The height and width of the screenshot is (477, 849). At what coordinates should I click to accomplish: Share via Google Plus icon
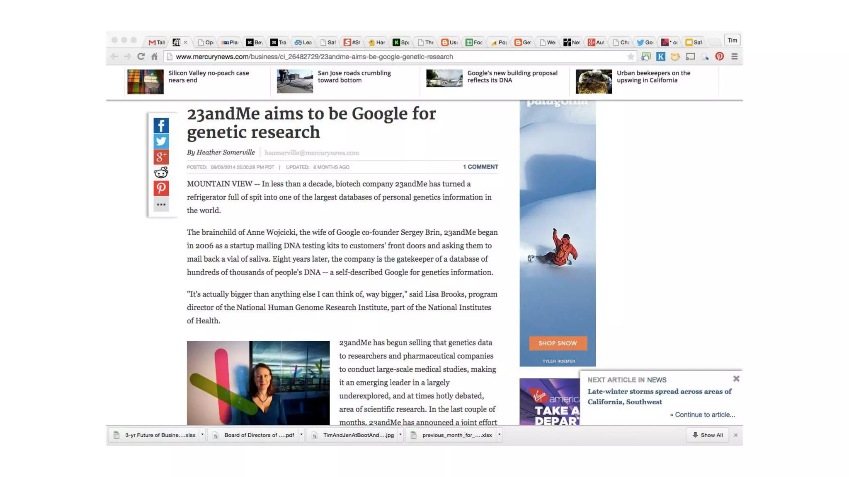161,157
